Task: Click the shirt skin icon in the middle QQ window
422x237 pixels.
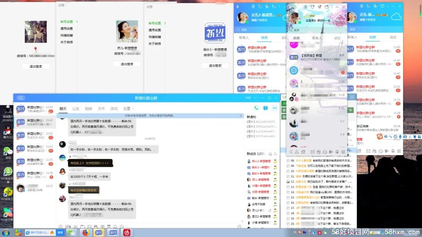Action: [313, 7]
